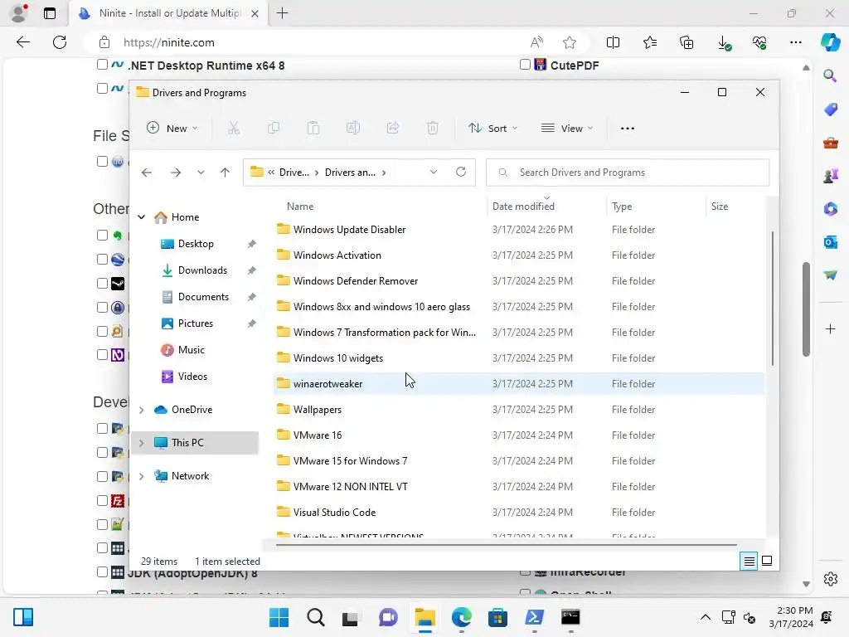
Task: Click Edge read aloud icon in address bar
Action: (536, 42)
